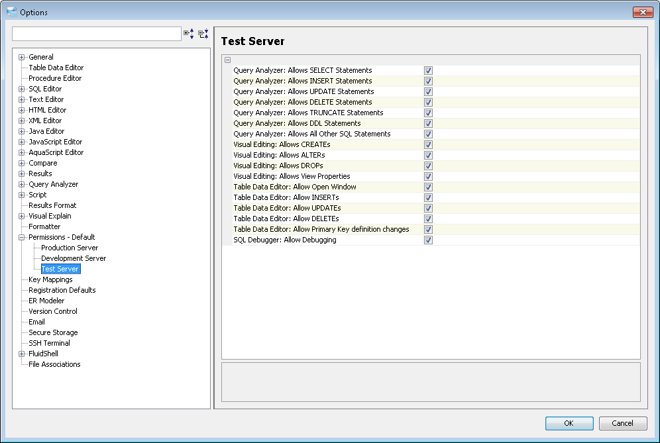The width and height of the screenshot is (660, 443).
Task: Toggle Table Data Editor Allow UPDATEs checkbox
Action: pos(428,208)
